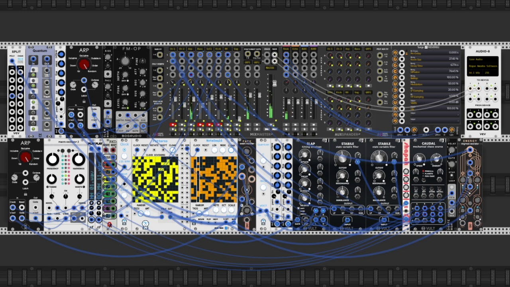The width and height of the screenshot is (510, 287).
Task: Click the FM-OP large ratio knob
Action: pyautogui.click(x=125, y=61)
